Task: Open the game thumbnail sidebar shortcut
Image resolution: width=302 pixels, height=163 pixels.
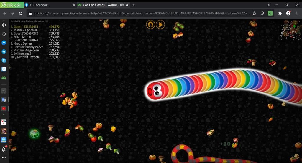Action: point(4,131)
